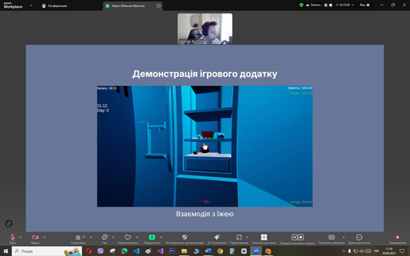This screenshot has height=256, width=410.
Task: Expand video options arrow beside camera
Action: pos(44,237)
